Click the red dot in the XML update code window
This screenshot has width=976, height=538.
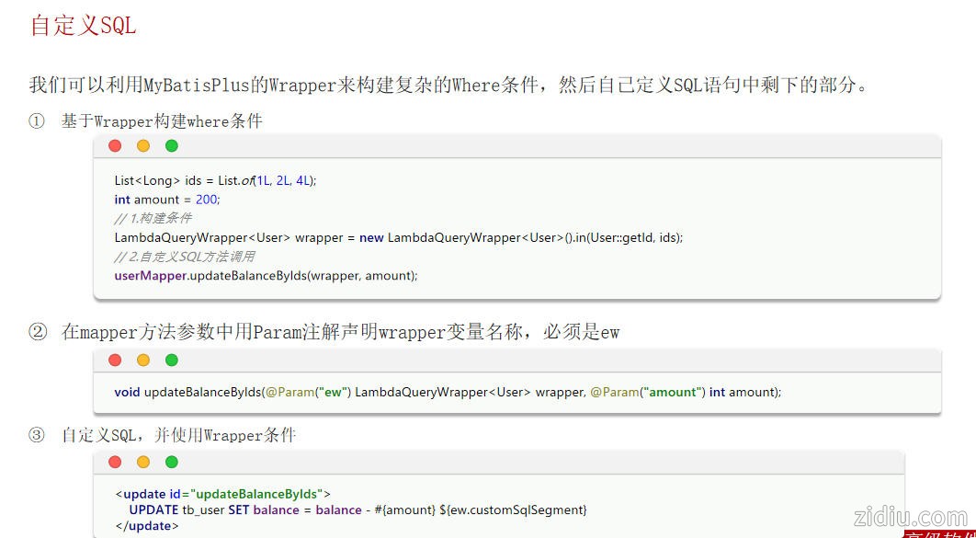coord(115,463)
